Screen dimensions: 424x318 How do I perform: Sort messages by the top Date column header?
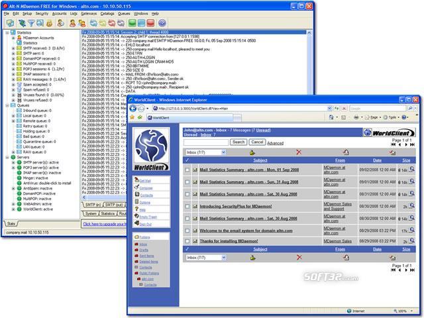pyautogui.click(x=377, y=160)
